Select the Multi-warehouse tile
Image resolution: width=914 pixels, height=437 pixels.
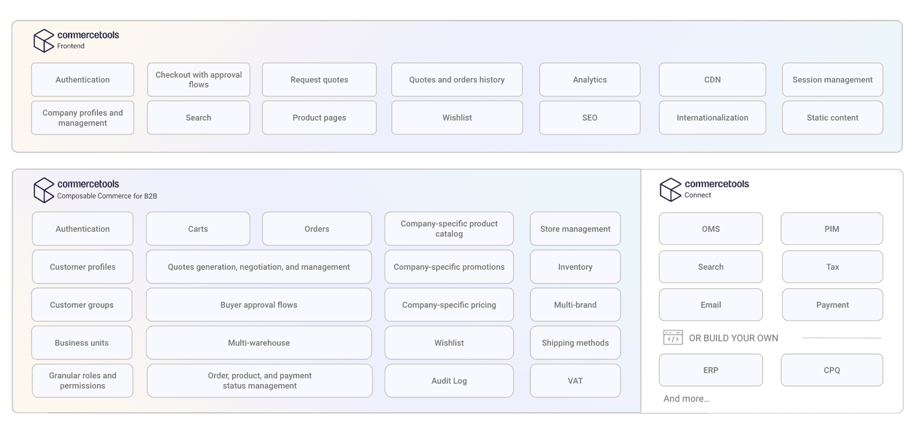[259, 342]
